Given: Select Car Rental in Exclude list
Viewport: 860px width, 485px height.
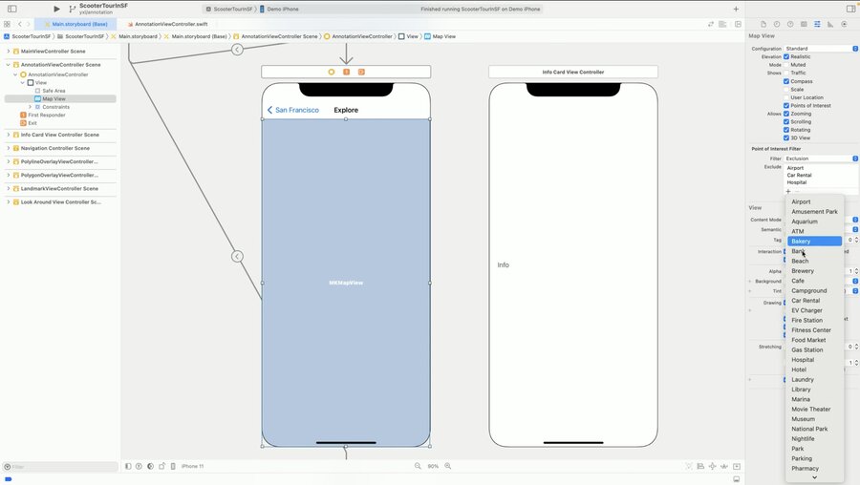Looking at the screenshot, I should pyautogui.click(x=799, y=175).
